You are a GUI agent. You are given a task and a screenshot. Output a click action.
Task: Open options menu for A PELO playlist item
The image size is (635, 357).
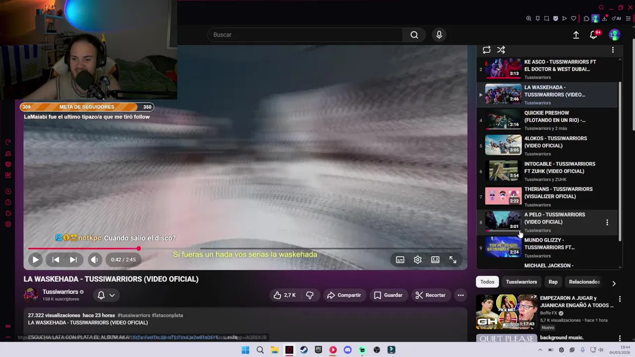coord(607,222)
